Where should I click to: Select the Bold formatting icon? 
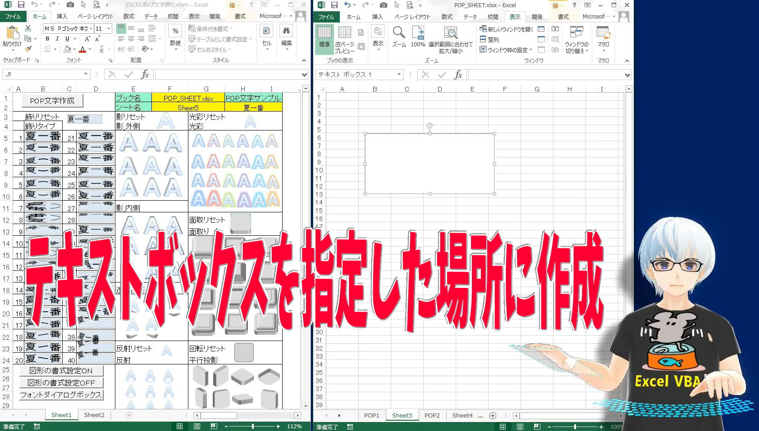(47, 39)
